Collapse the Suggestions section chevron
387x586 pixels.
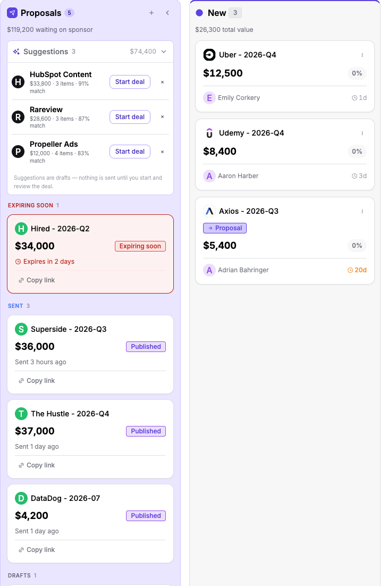click(164, 52)
